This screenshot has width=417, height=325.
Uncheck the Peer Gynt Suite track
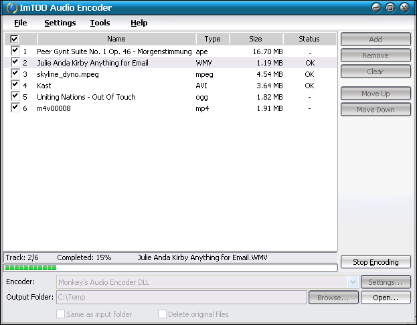tap(15, 51)
